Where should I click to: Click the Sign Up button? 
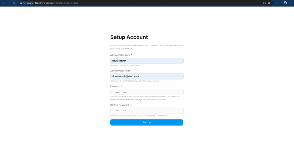tap(146, 122)
